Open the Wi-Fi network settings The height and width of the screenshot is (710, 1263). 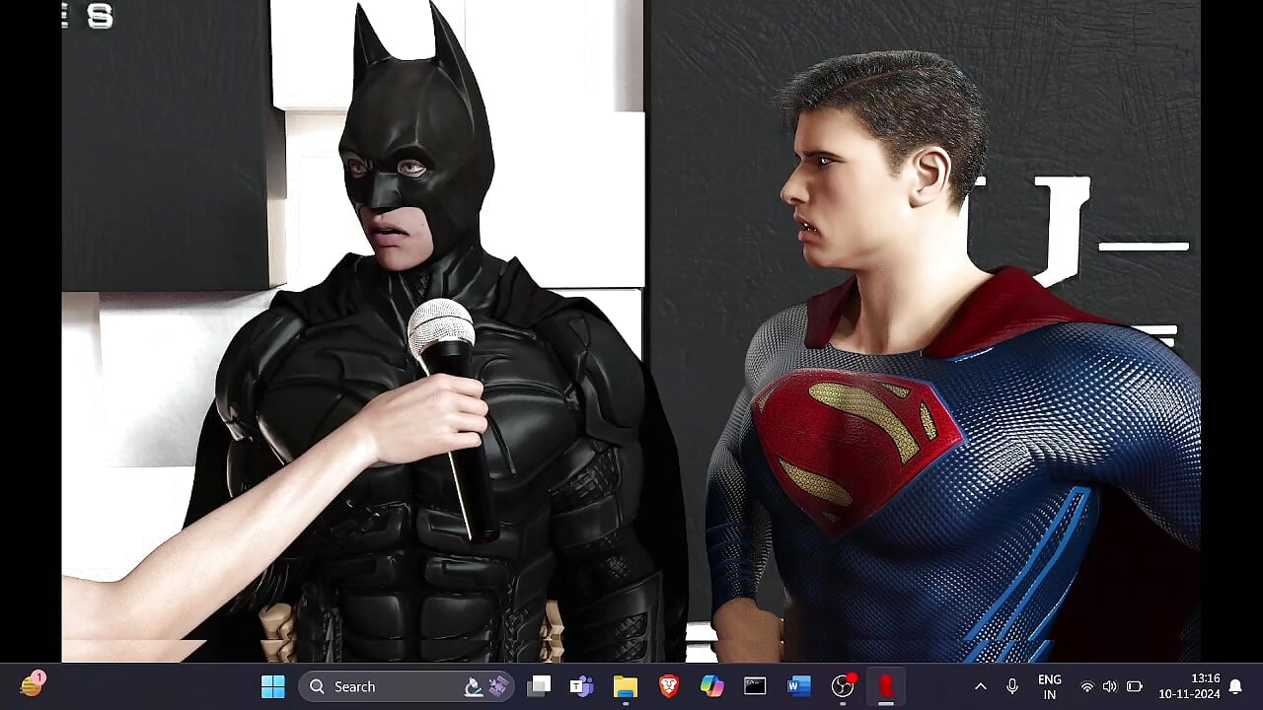coord(1086,686)
